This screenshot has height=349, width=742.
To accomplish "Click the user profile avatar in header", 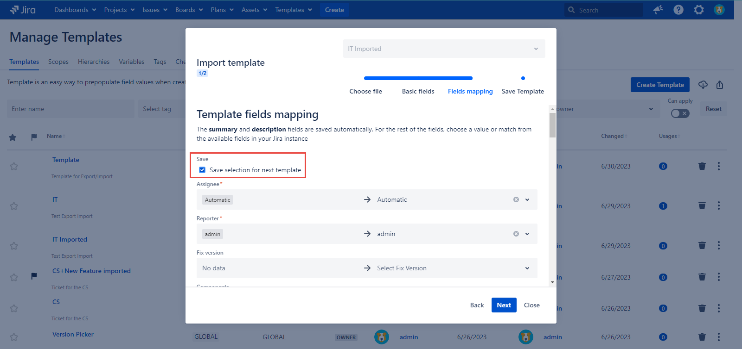I will pos(719,10).
